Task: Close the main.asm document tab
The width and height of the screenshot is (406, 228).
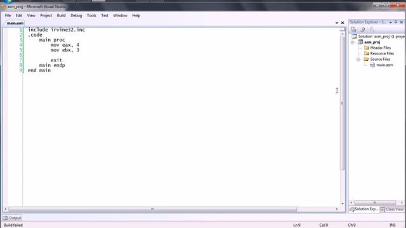Action: click(343, 23)
